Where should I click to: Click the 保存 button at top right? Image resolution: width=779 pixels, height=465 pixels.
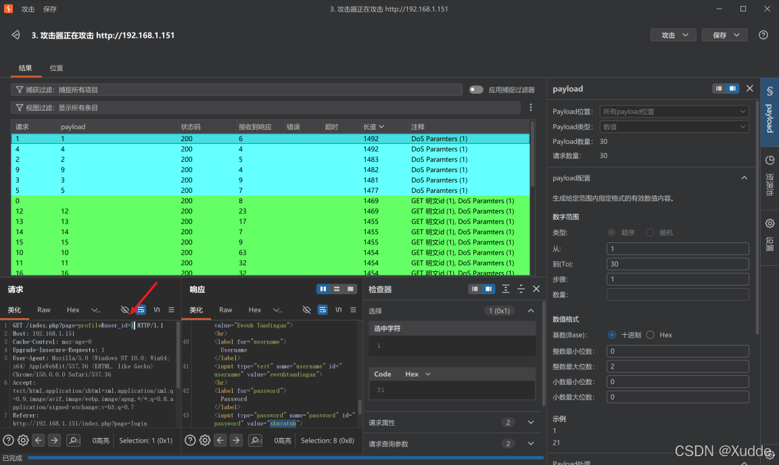[x=724, y=35]
